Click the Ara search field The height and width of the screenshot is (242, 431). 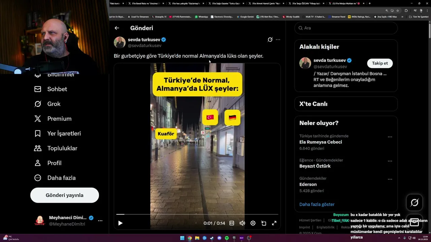(x=346, y=28)
